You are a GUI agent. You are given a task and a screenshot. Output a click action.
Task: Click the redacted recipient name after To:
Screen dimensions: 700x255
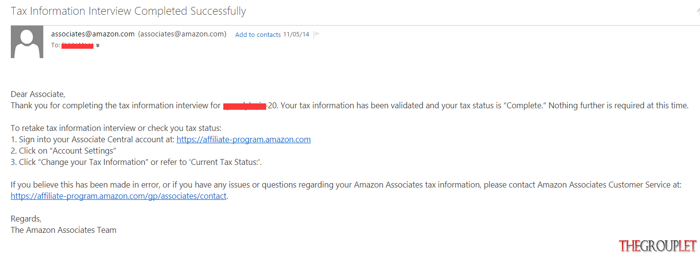point(77,46)
